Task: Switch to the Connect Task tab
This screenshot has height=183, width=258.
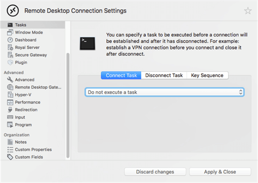Action: coord(121,75)
